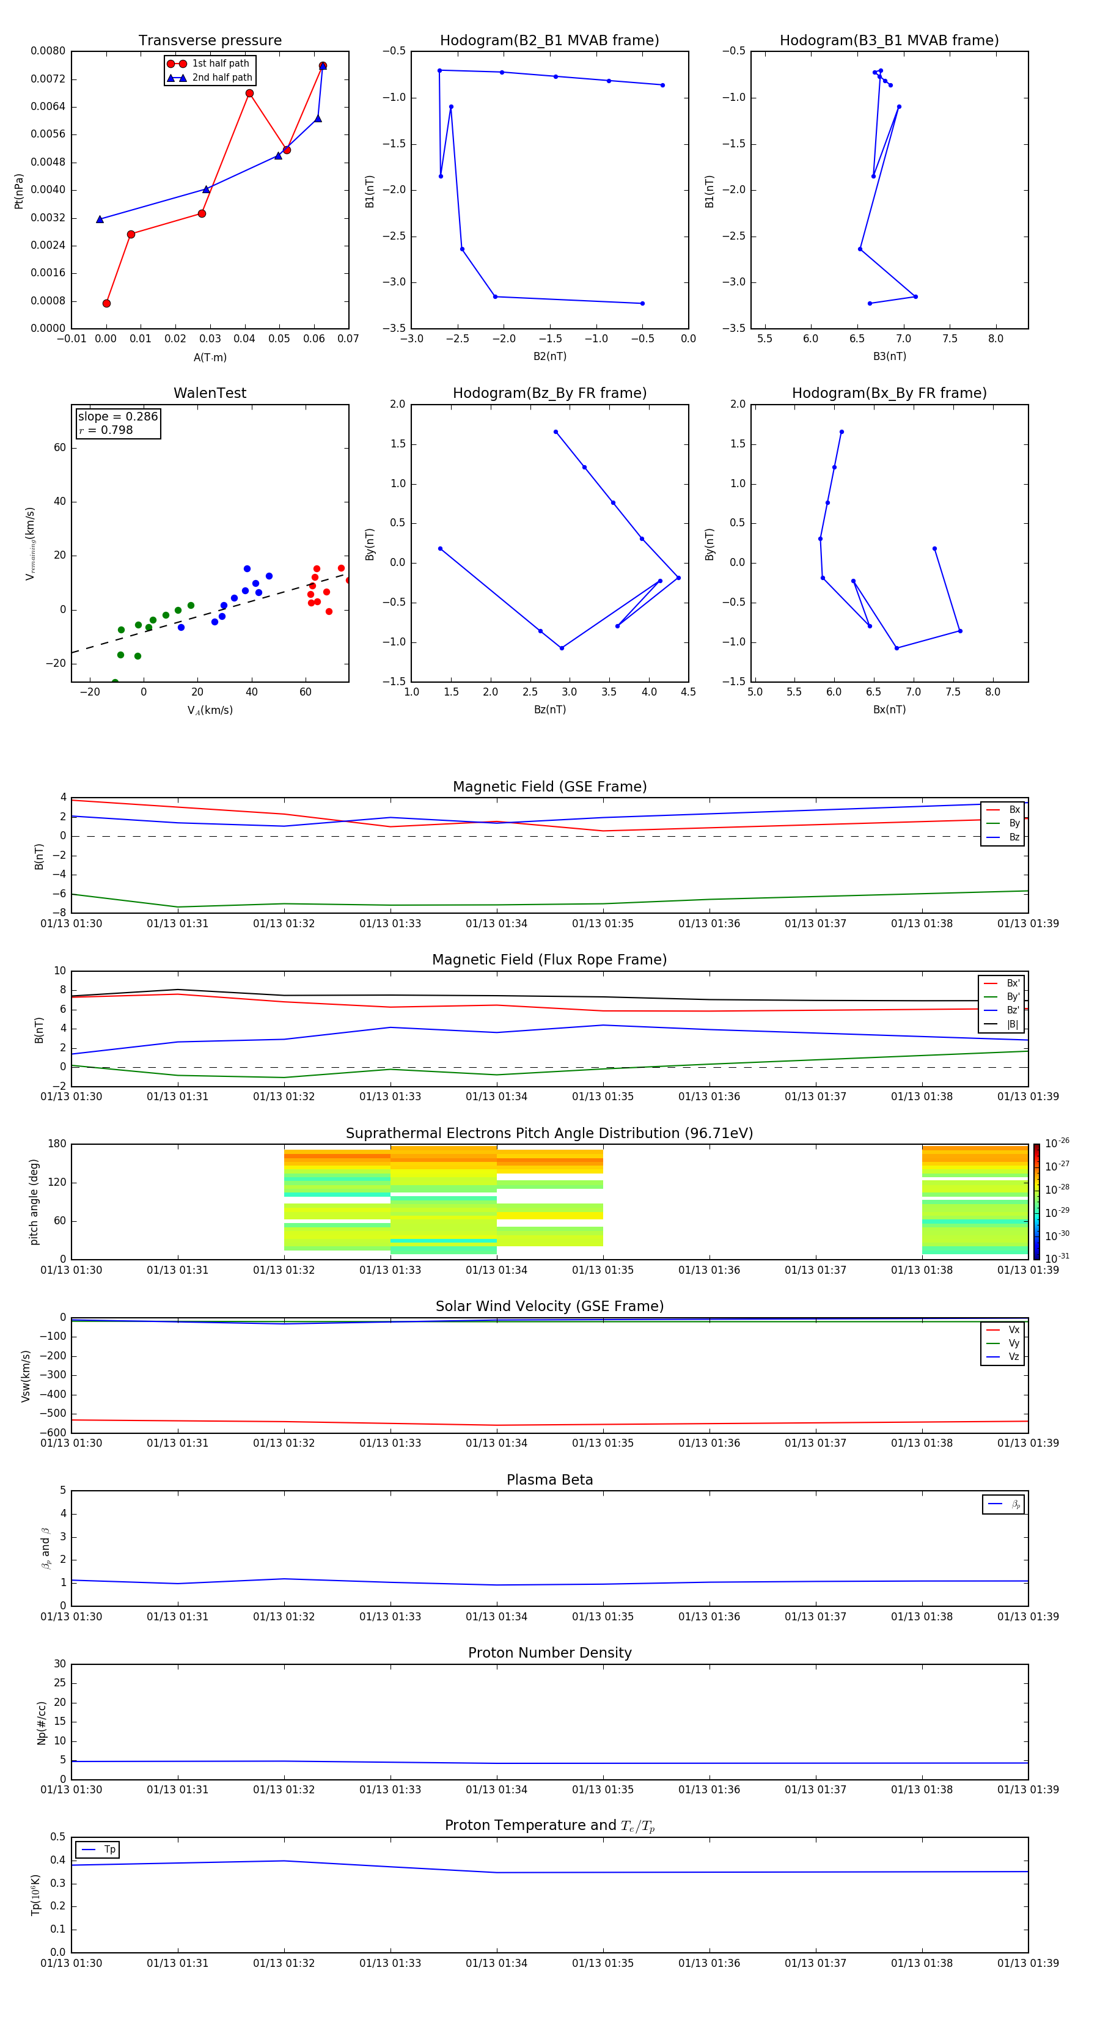Click the '01/13 01:39' tick under Proton Temperature plot
The image size is (1100, 2017).
click(1028, 1963)
